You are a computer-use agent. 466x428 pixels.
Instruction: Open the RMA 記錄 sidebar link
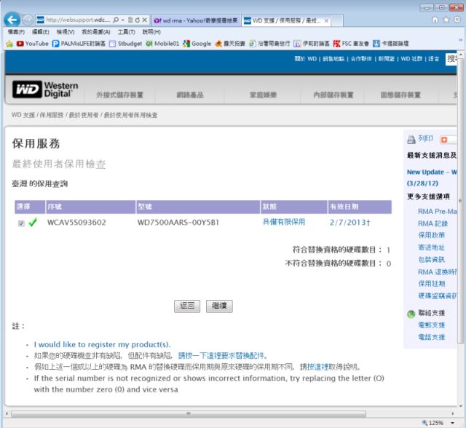click(433, 223)
